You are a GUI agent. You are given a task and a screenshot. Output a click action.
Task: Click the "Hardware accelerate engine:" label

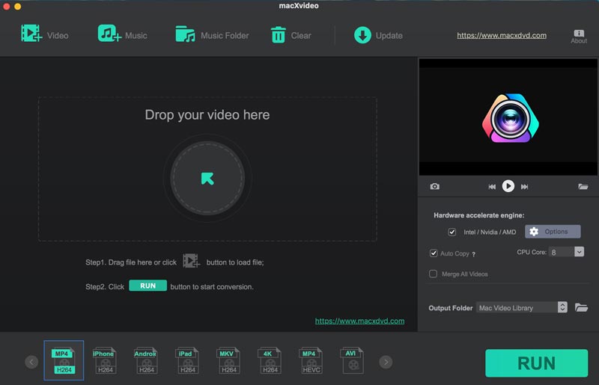479,215
